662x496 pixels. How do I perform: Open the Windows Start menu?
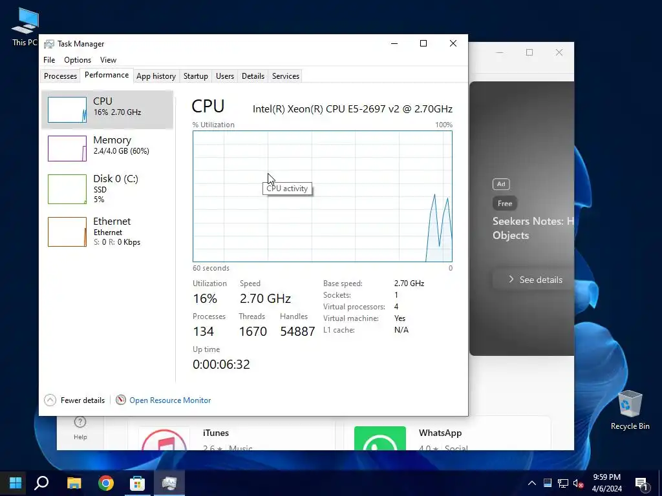[x=16, y=483]
